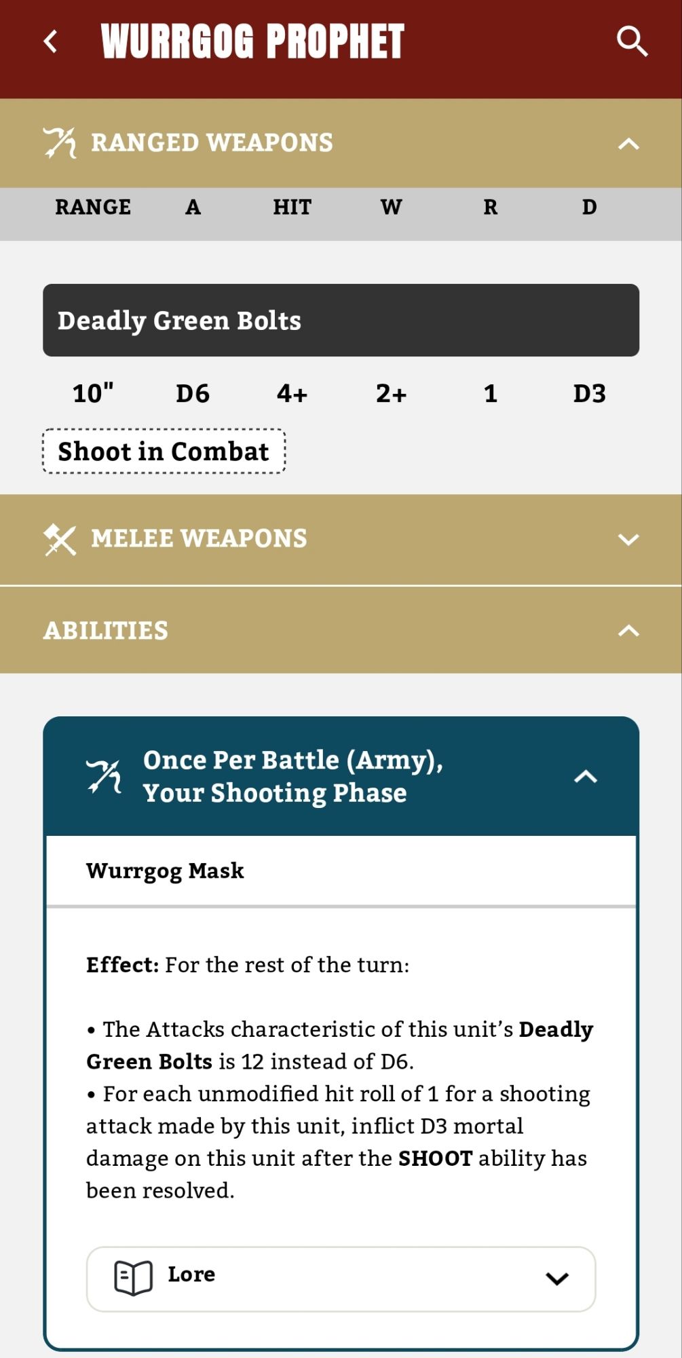The image size is (682, 1358).
Task: Tap the Ranged Weapons header label
Action: click(212, 143)
